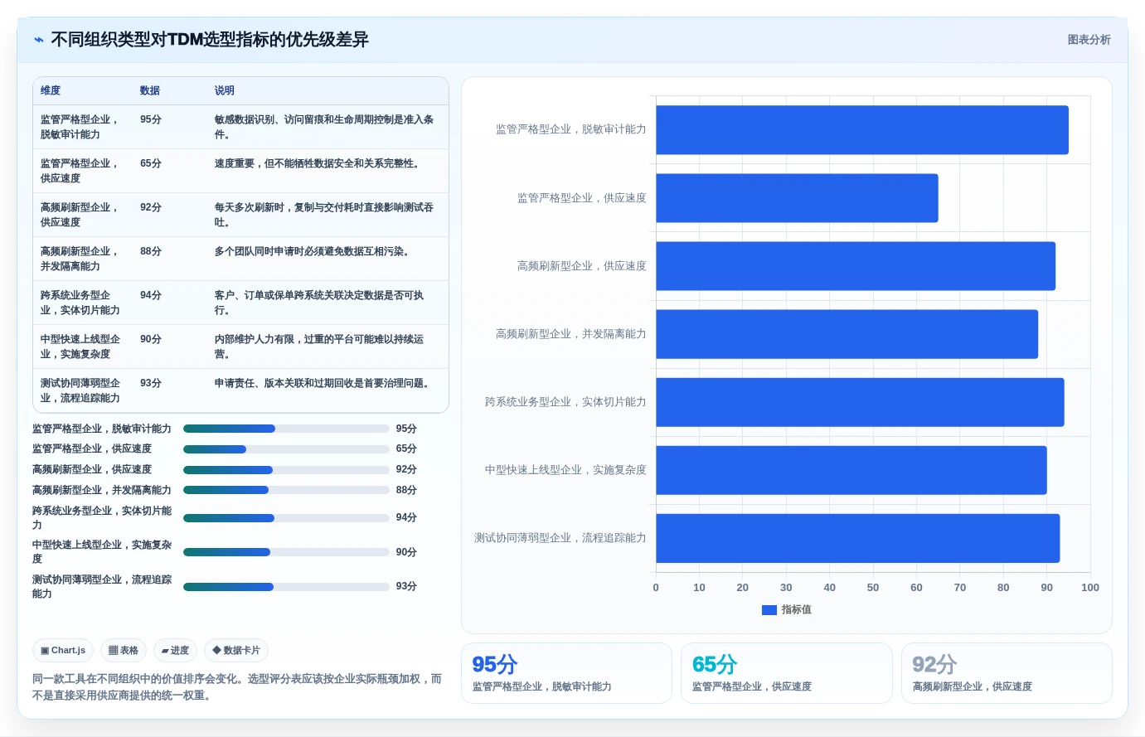
Task: Click the chart bar for 高频刷新型企业，并发隔离能力
Action: click(x=847, y=334)
